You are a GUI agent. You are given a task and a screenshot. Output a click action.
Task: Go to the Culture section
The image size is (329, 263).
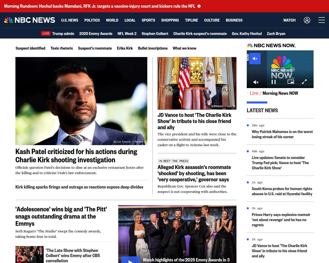click(x=212, y=20)
